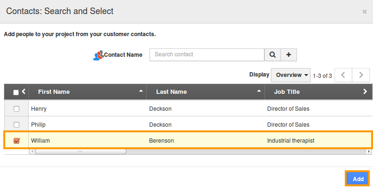Viewport: 373px width, 190px height.
Task: Toggle the select-all header checkbox
Action: (x=16, y=92)
